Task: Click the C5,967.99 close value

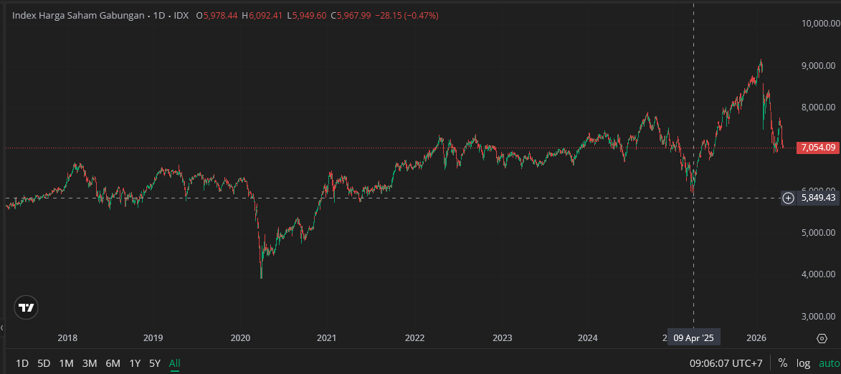Action: pyautogui.click(x=351, y=16)
